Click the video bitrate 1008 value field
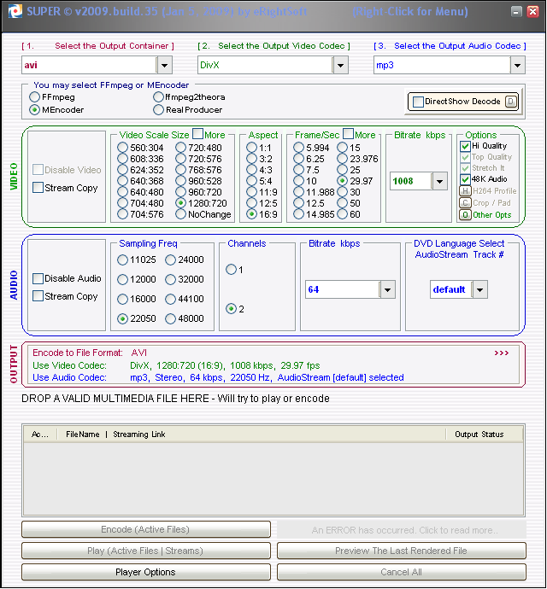Screen dimensions: 547x589 click(x=410, y=182)
